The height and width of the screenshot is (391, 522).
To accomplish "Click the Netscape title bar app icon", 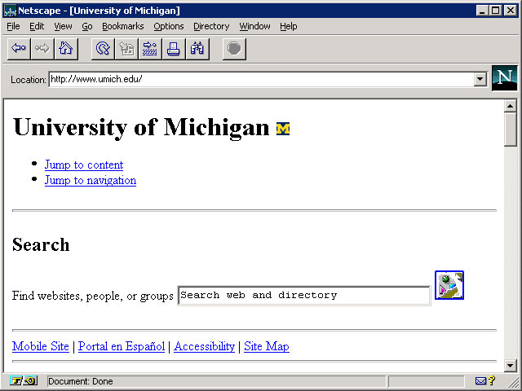I will click(10, 11).
